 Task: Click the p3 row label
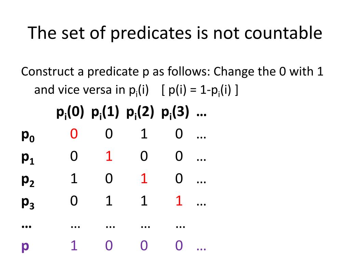(x=28, y=203)
